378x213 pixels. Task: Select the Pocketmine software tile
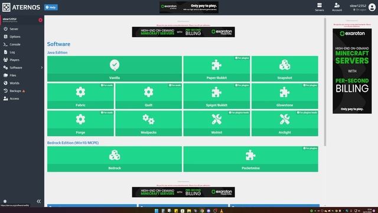(x=250, y=159)
